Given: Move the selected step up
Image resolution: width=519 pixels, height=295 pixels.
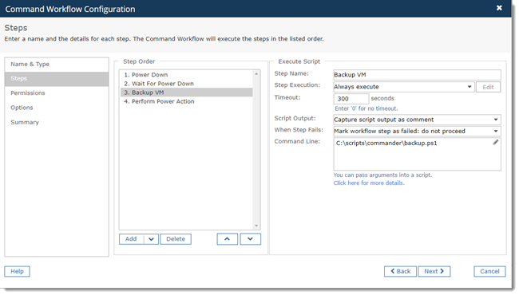Looking at the screenshot, I should coord(227,239).
